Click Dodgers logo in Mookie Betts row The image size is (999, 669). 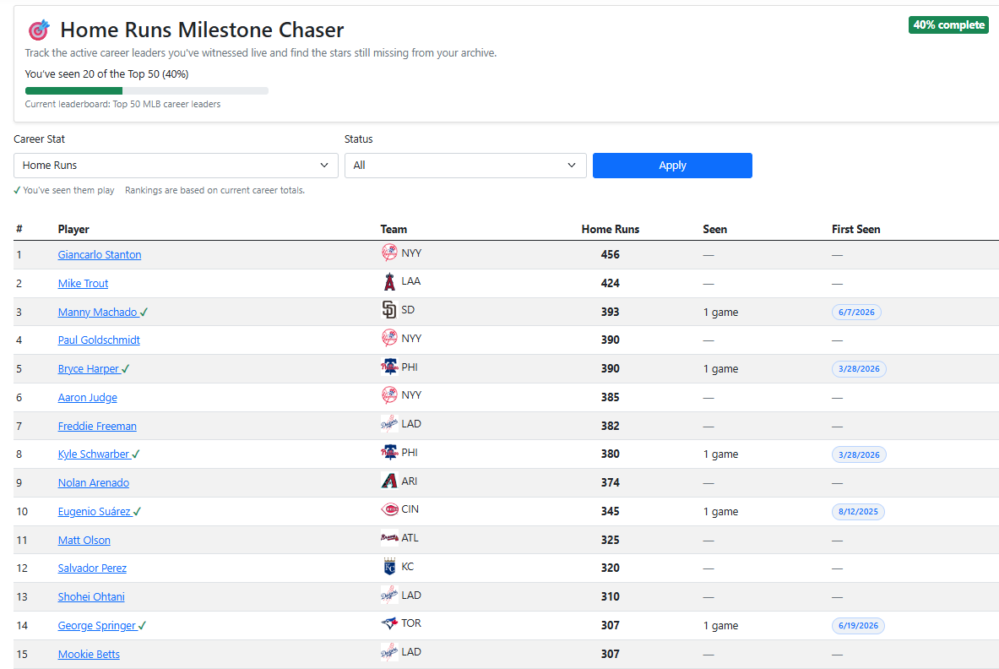[389, 652]
